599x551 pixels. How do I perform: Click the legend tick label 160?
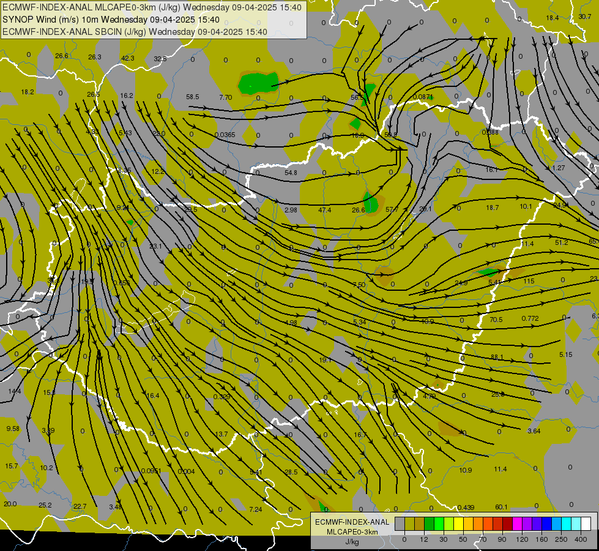[541, 539]
